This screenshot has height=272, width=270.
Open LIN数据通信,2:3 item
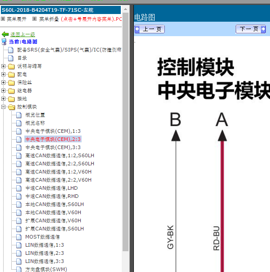tap(45, 253)
